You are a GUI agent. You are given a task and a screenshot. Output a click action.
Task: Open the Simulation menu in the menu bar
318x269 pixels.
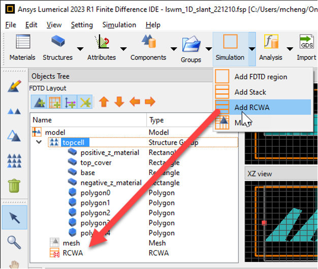119,25
